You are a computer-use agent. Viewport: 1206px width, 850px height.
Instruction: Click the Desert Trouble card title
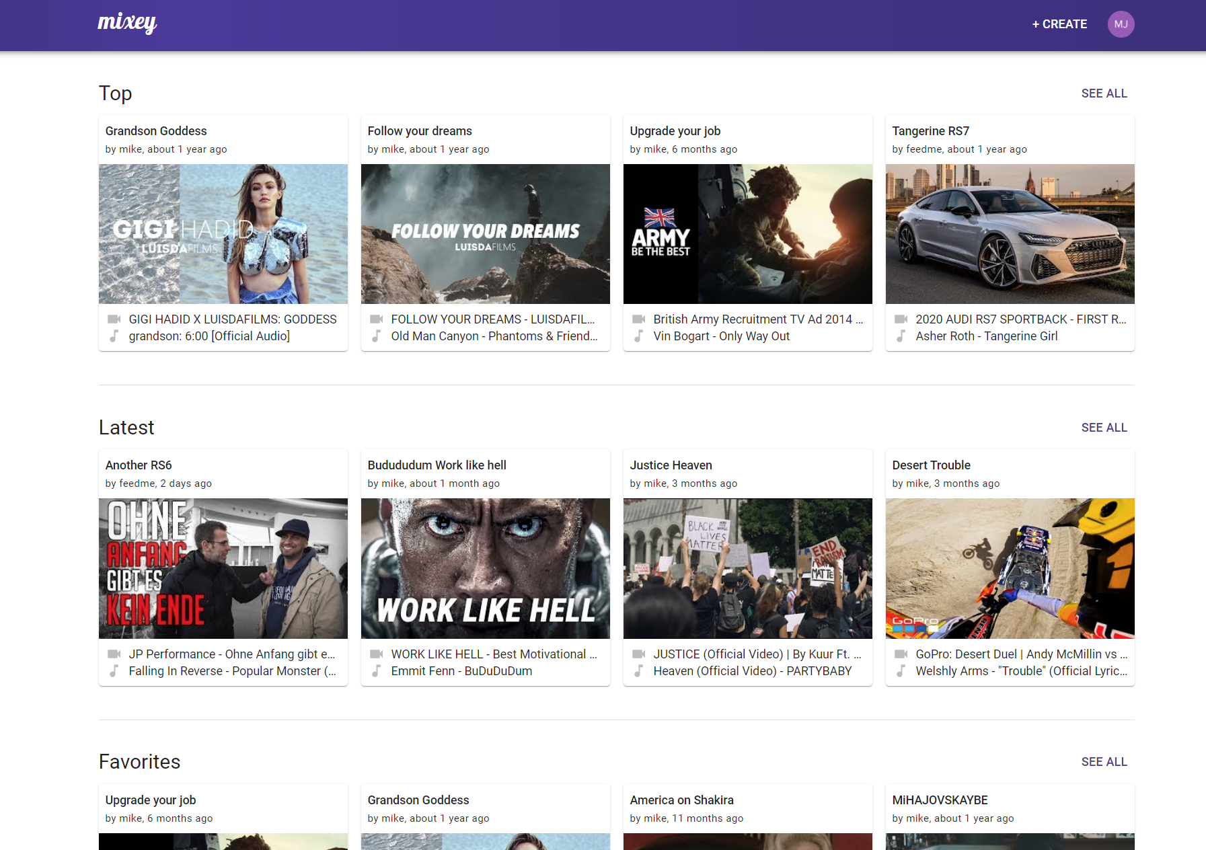[932, 465]
